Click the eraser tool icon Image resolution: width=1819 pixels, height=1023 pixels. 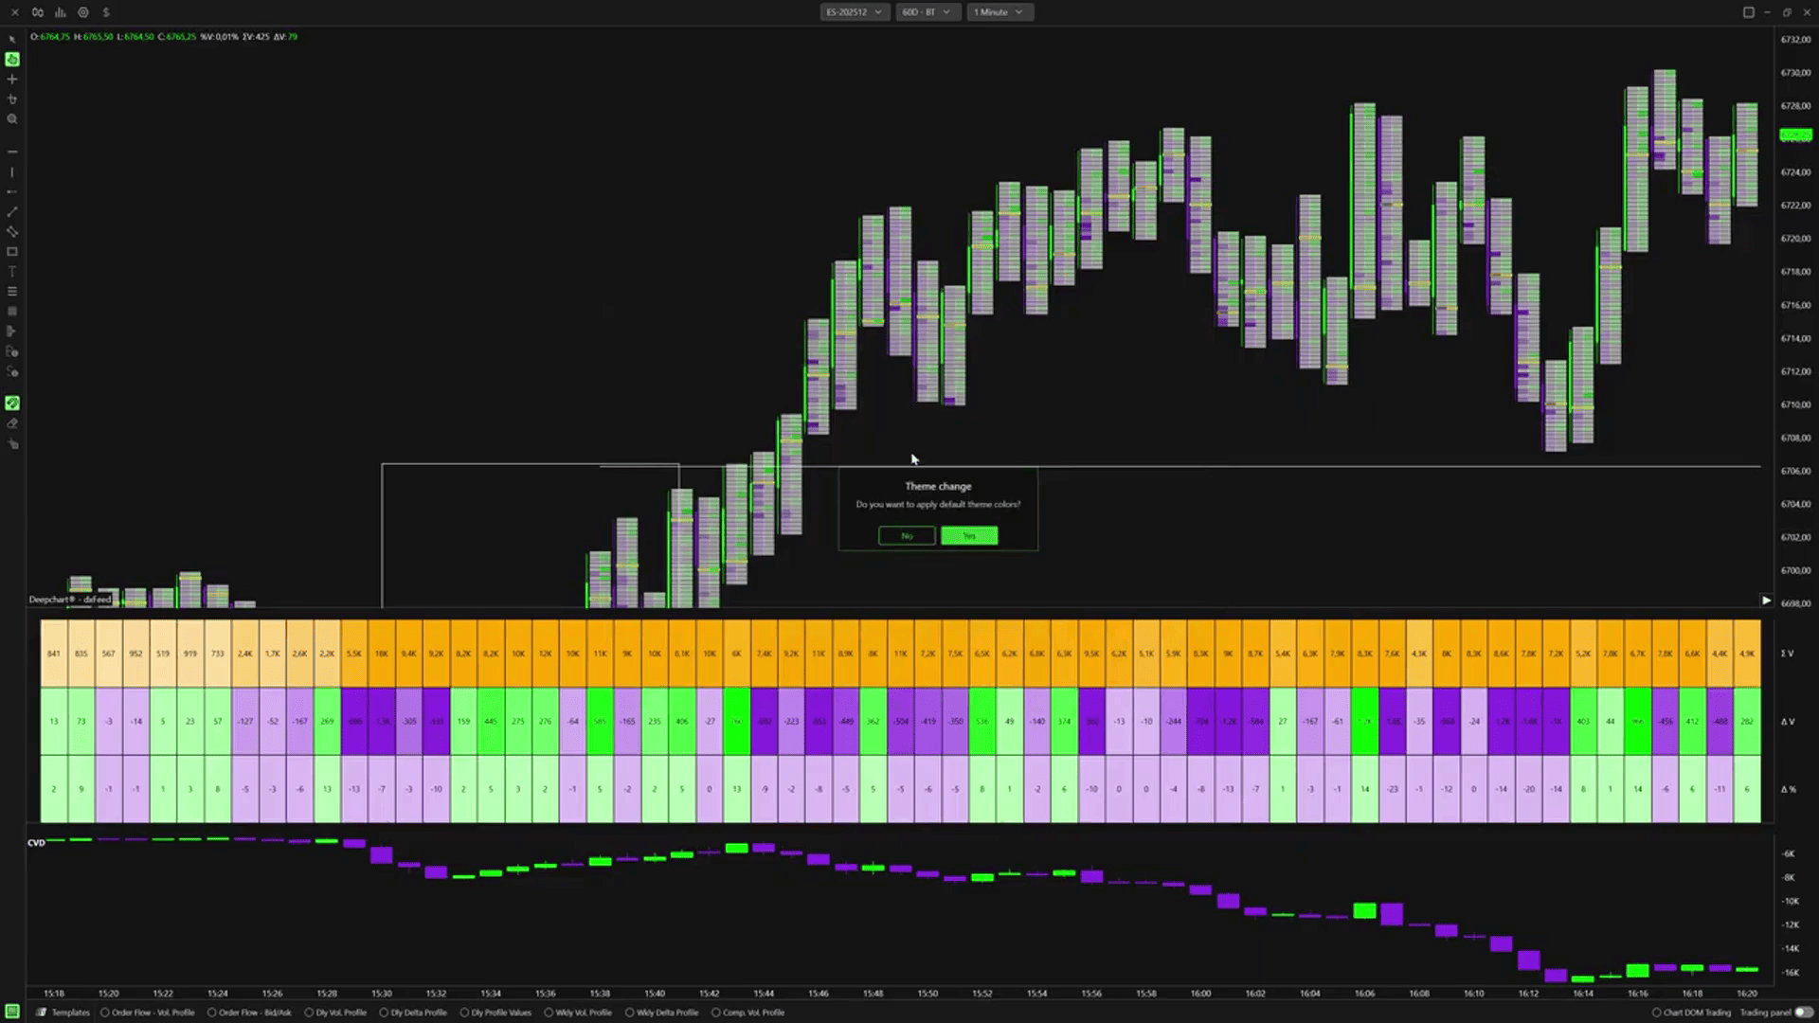12,423
